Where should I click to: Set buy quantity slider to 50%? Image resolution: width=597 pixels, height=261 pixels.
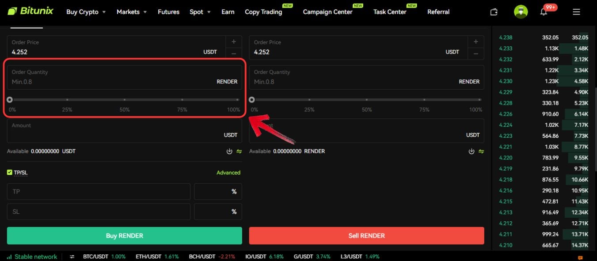tap(125, 100)
